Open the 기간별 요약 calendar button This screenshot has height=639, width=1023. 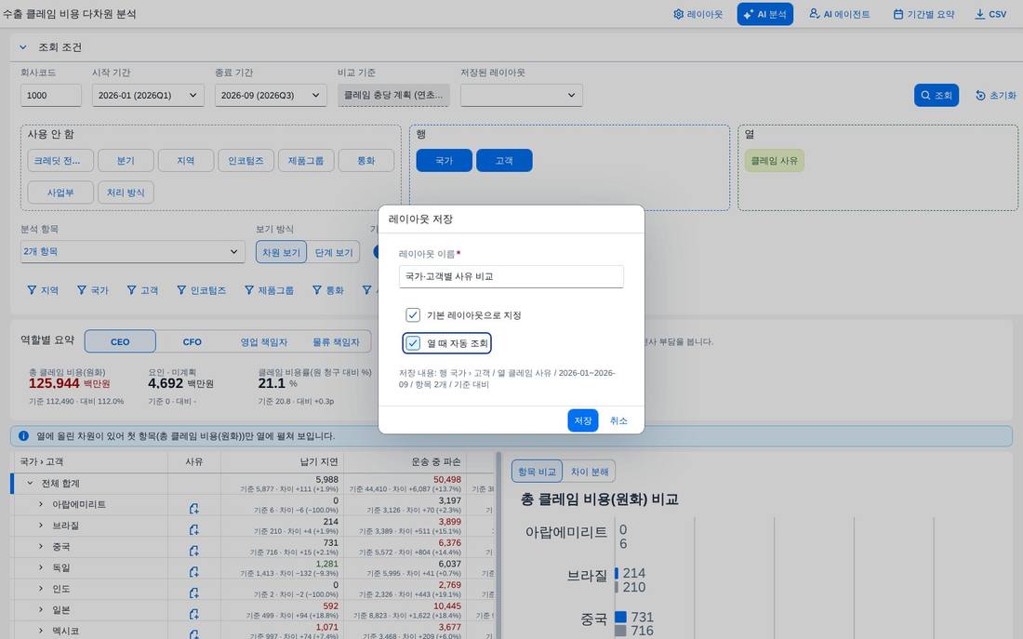tap(923, 14)
